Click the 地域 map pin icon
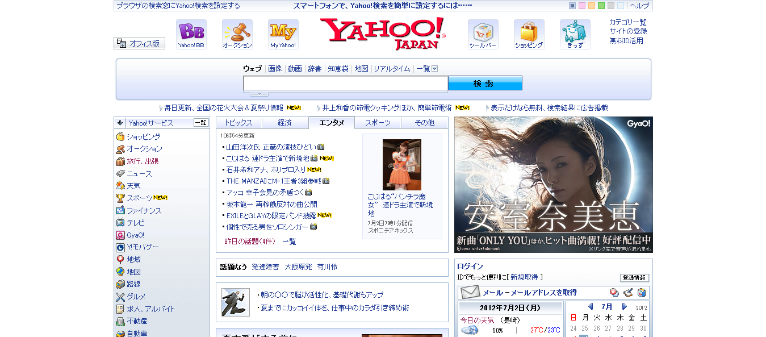The height and width of the screenshot is (337, 766). (x=120, y=259)
